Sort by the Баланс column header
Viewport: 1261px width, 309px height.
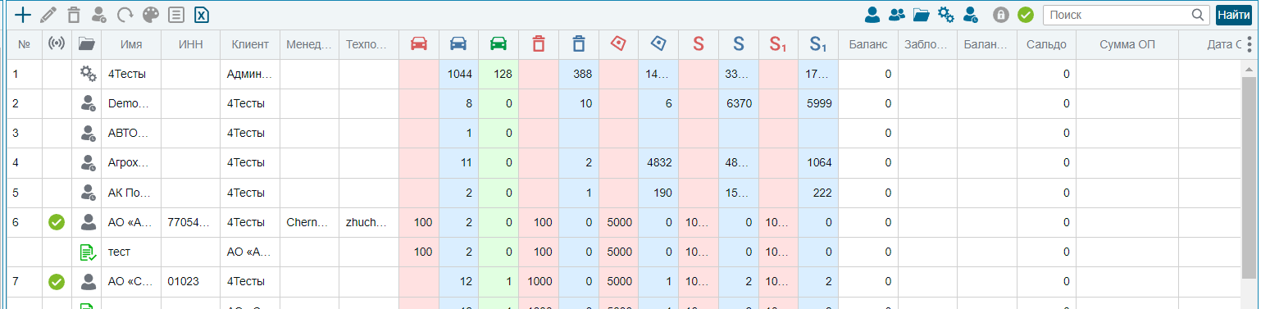(x=868, y=44)
